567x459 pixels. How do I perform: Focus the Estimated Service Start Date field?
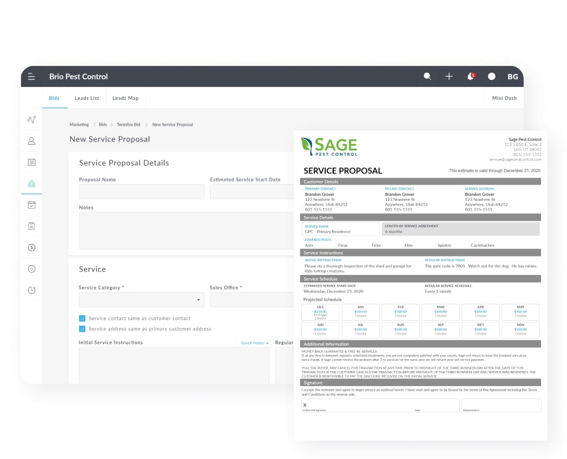252,192
